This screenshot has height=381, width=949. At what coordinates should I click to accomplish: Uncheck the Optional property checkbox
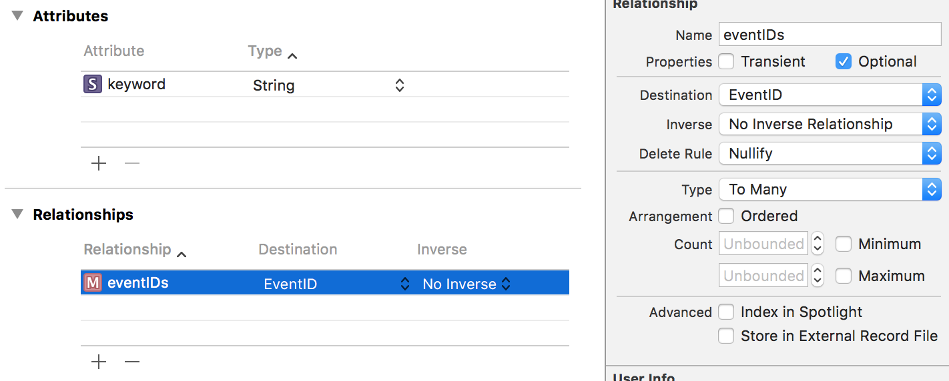pos(844,62)
